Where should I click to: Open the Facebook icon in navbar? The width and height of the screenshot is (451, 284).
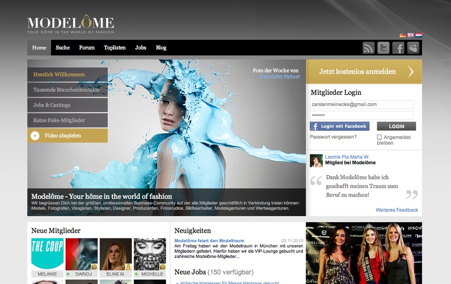[x=398, y=48]
